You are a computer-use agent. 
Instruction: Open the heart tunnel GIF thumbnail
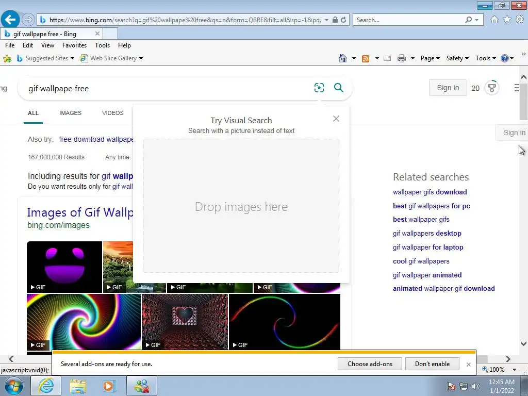tap(185, 322)
